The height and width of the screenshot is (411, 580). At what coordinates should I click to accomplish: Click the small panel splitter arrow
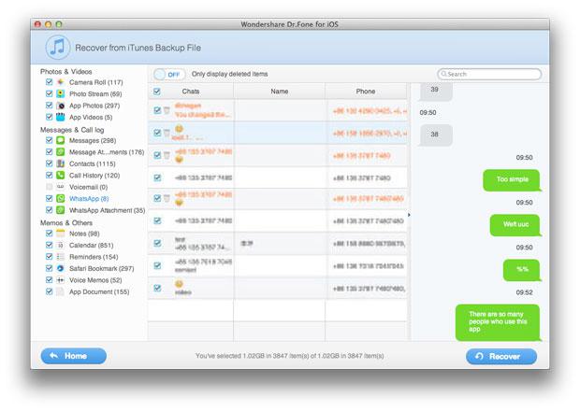click(x=409, y=215)
